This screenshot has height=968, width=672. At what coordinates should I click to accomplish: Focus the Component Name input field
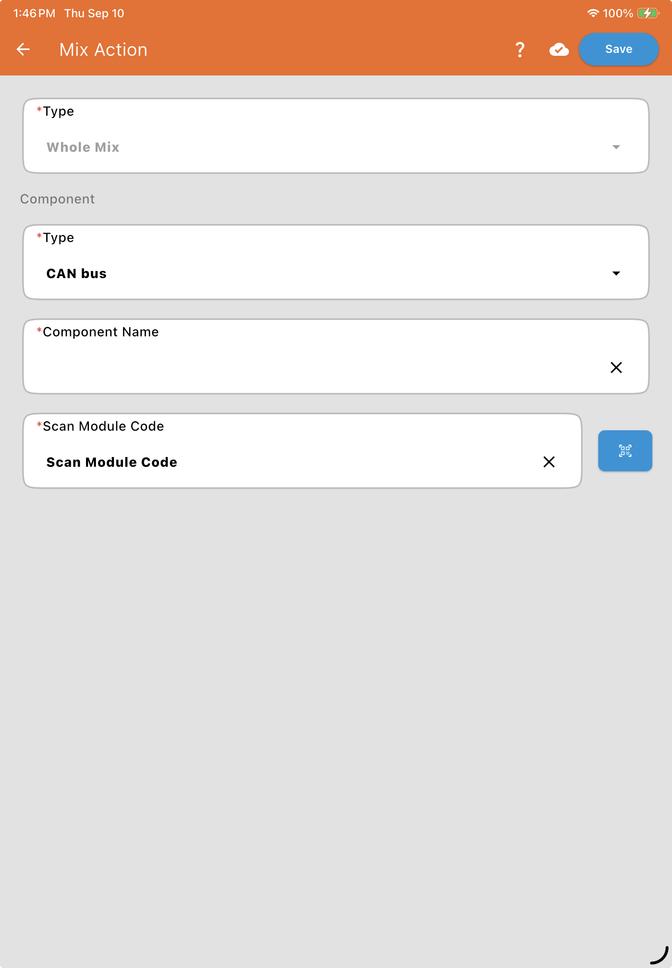336,356
